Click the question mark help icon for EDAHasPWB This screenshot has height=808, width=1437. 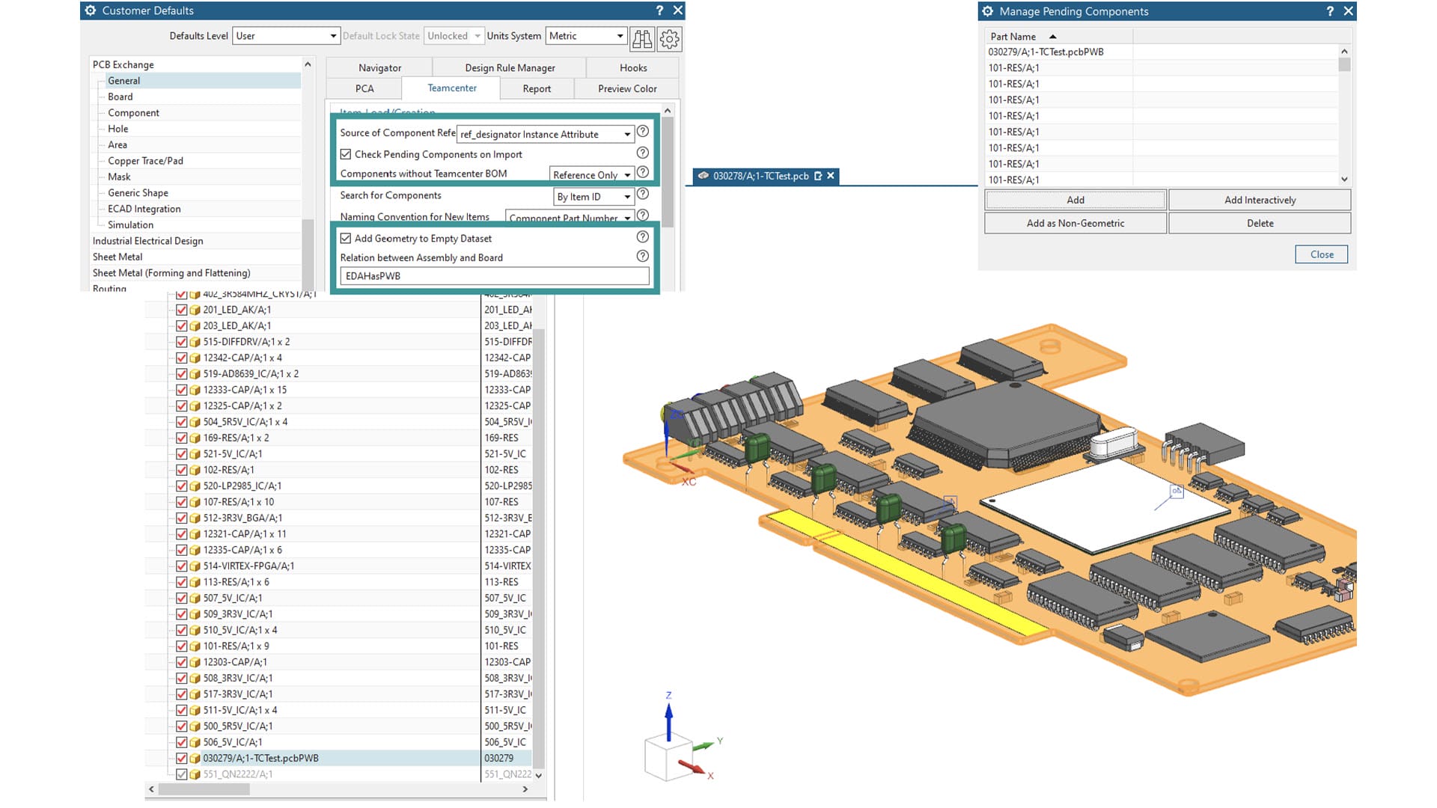642,257
